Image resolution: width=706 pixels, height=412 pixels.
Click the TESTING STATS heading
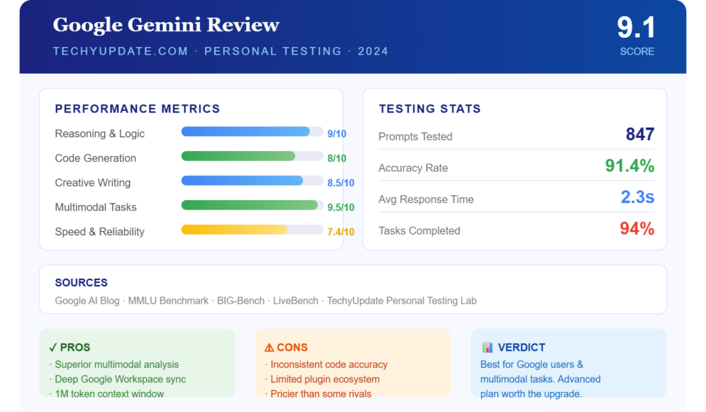[430, 108]
